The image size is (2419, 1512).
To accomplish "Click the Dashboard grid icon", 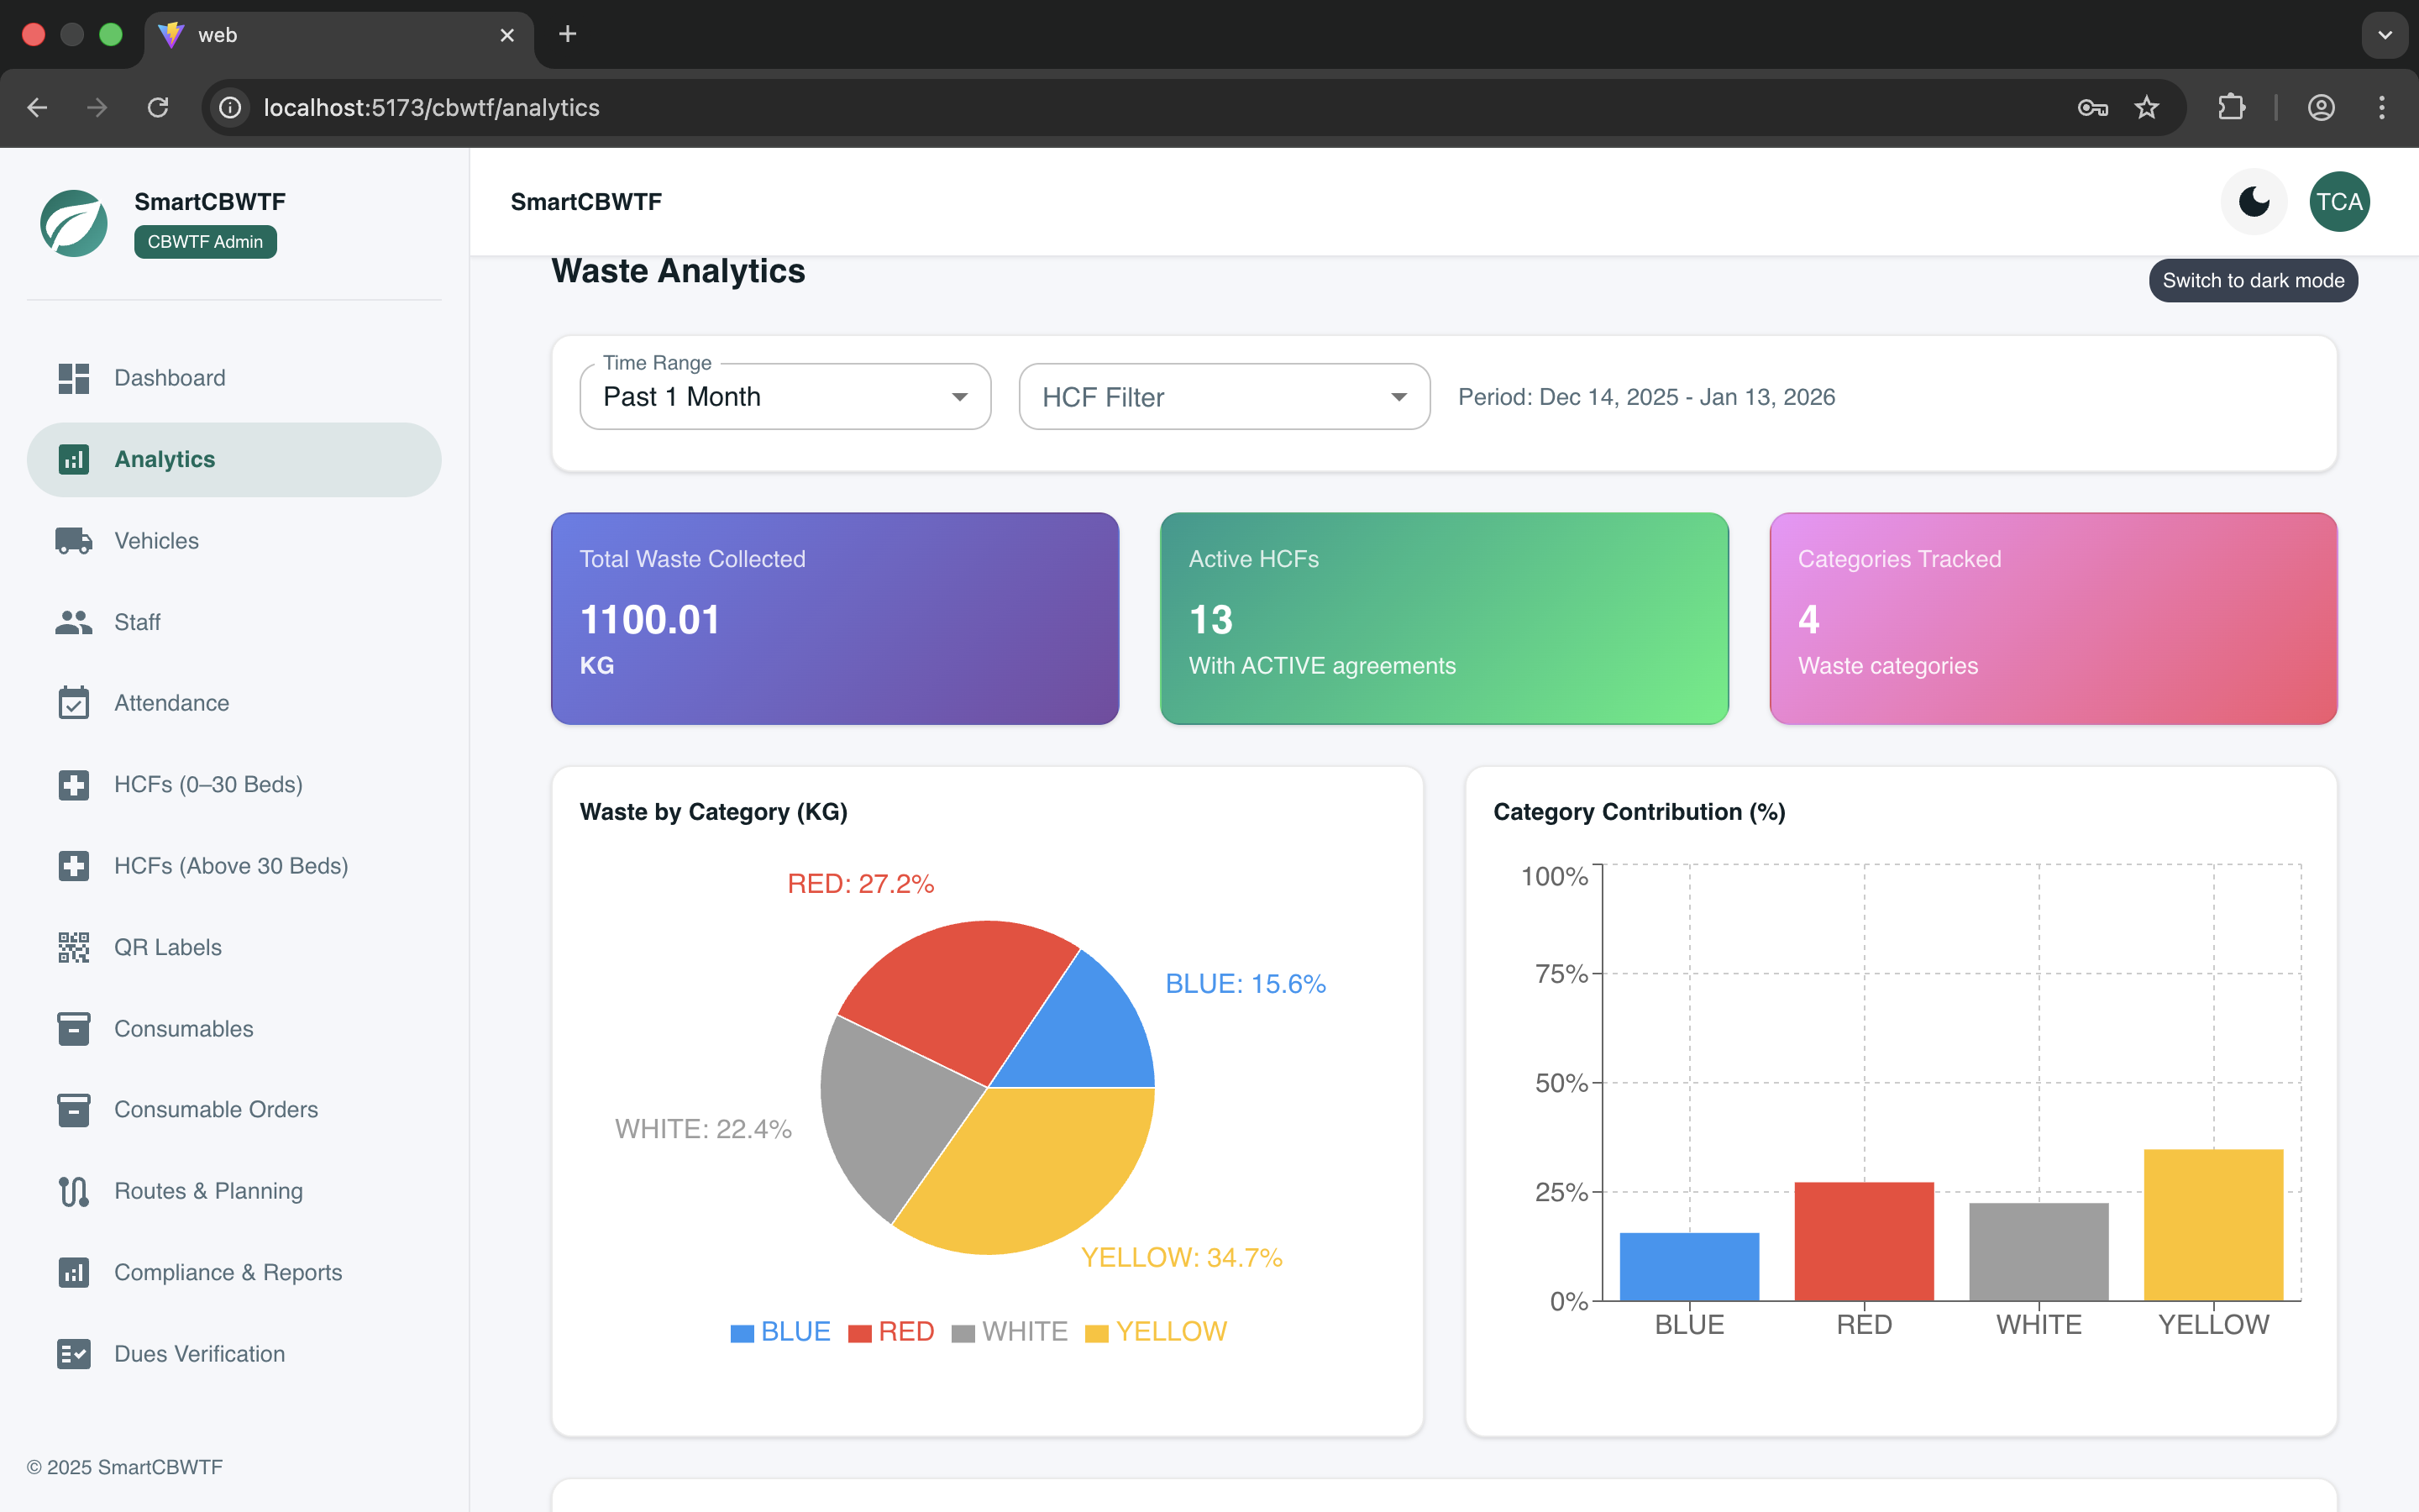I will 73,378.
